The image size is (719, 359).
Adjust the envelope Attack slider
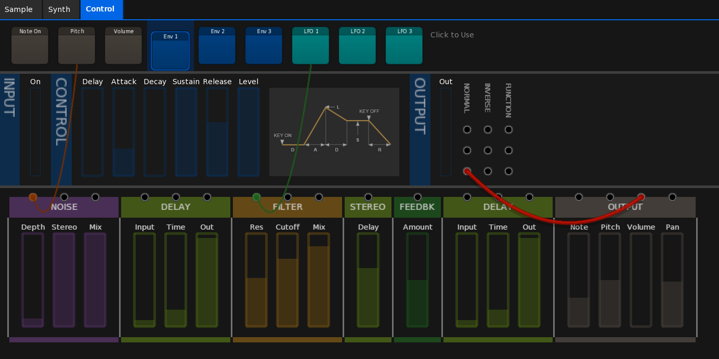tap(124, 132)
